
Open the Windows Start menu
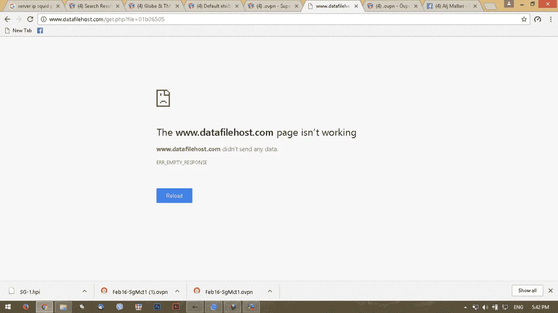8,307
